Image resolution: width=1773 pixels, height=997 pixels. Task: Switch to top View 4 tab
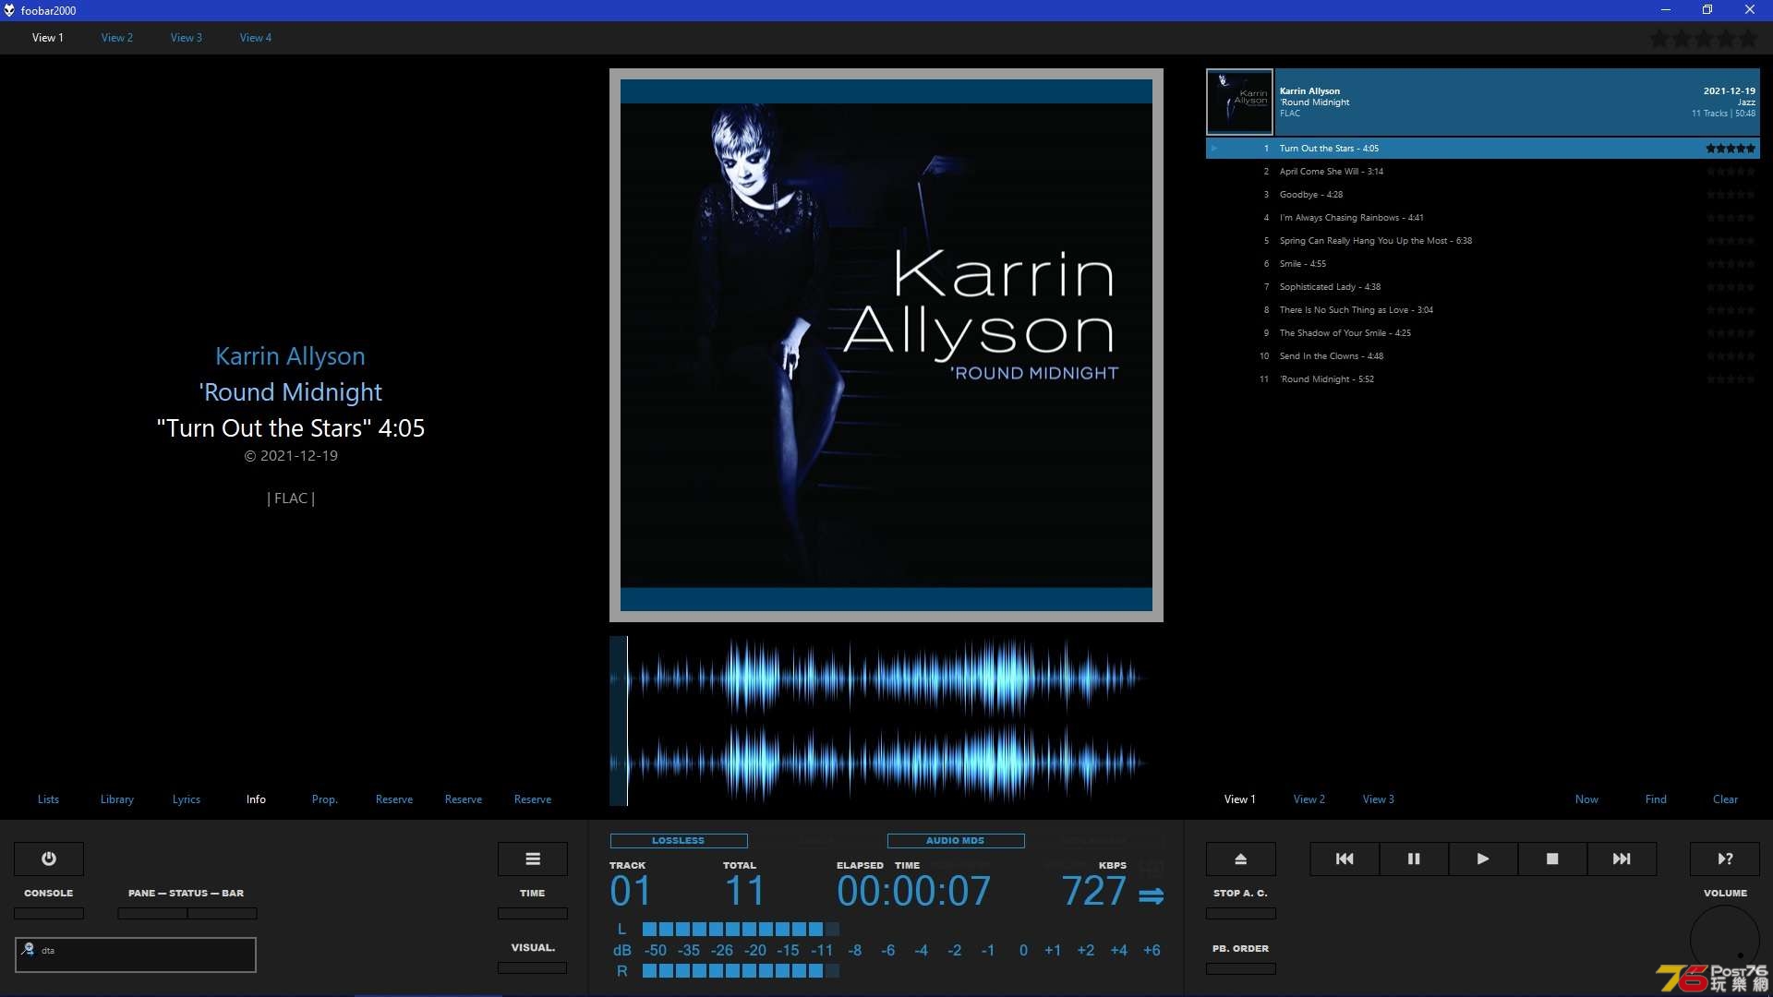tap(256, 38)
